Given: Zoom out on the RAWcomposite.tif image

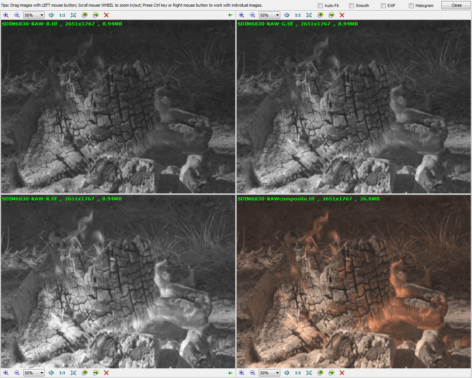Looking at the screenshot, I should click(253, 373).
